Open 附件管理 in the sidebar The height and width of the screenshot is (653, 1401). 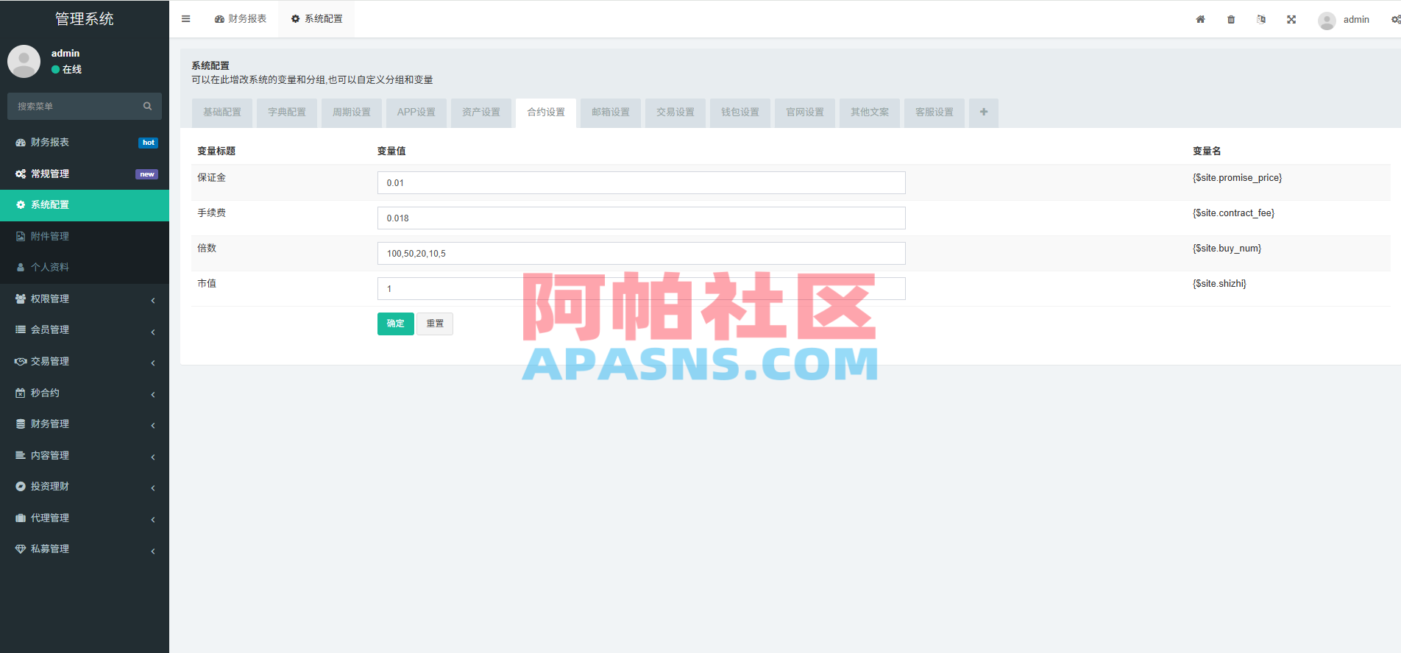tap(85, 236)
